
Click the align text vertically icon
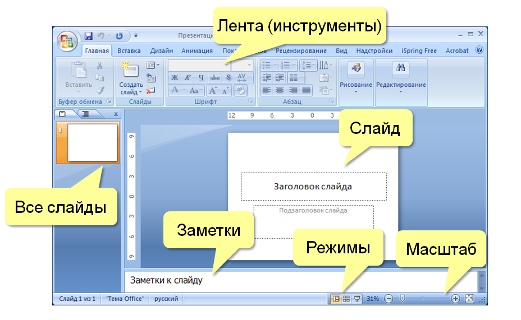(325, 77)
